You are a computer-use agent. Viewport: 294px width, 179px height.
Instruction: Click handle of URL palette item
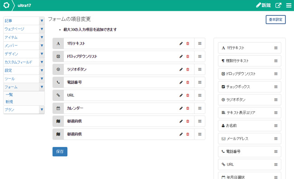pos(276,165)
